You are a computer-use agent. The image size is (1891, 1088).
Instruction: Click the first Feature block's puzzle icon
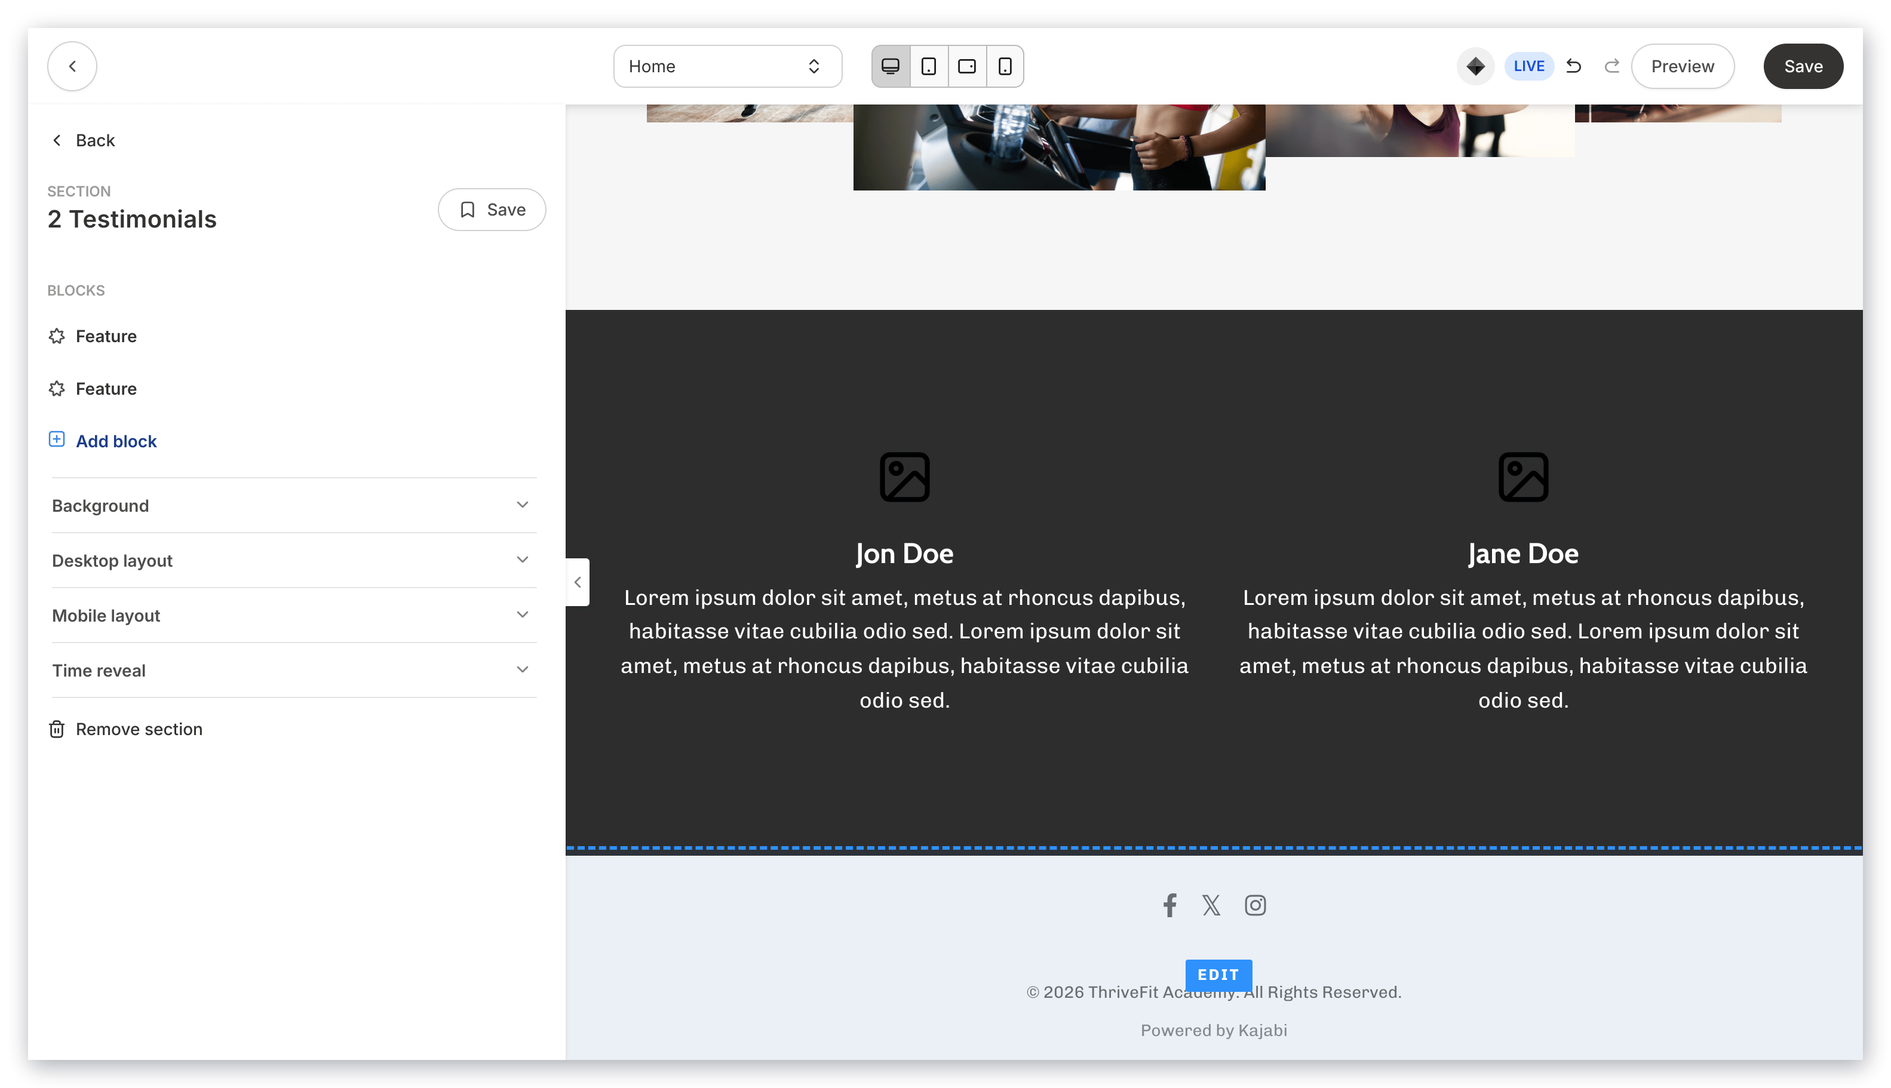pyautogui.click(x=57, y=336)
